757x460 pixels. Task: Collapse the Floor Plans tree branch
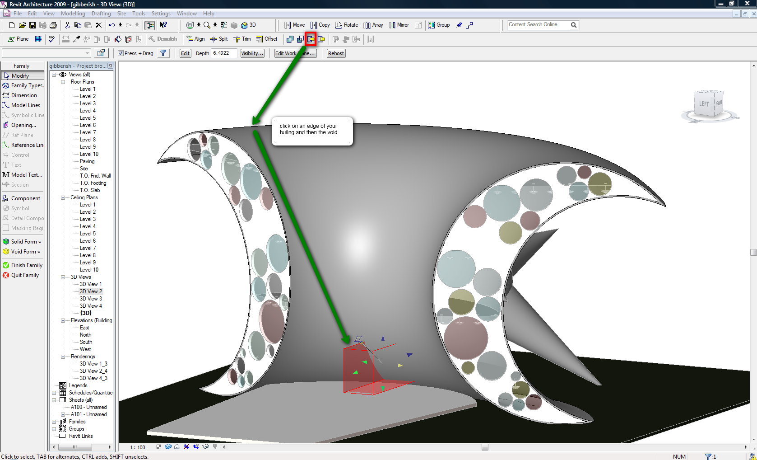pyautogui.click(x=63, y=81)
